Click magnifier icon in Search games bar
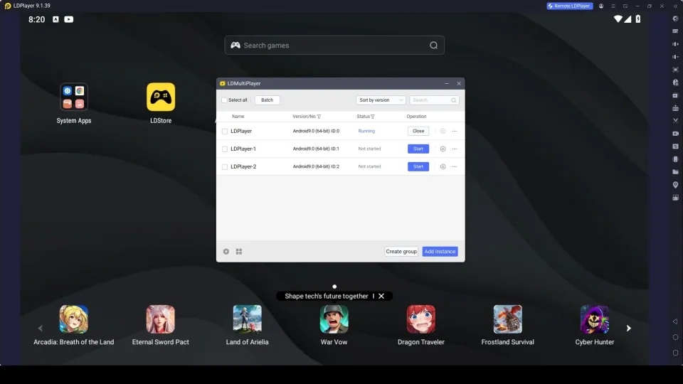This screenshot has width=683, height=384. click(x=433, y=46)
